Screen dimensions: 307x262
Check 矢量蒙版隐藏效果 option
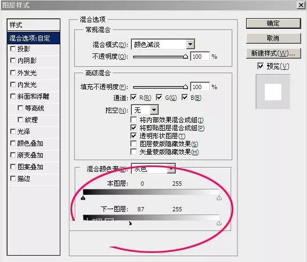coord(133,152)
